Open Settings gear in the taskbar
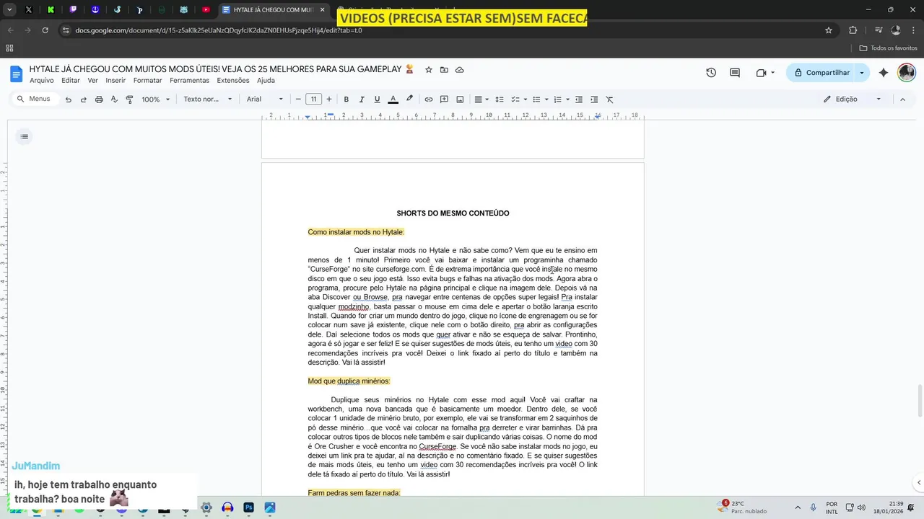Image resolution: width=924 pixels, height=519 pixels. coord(206,507)
